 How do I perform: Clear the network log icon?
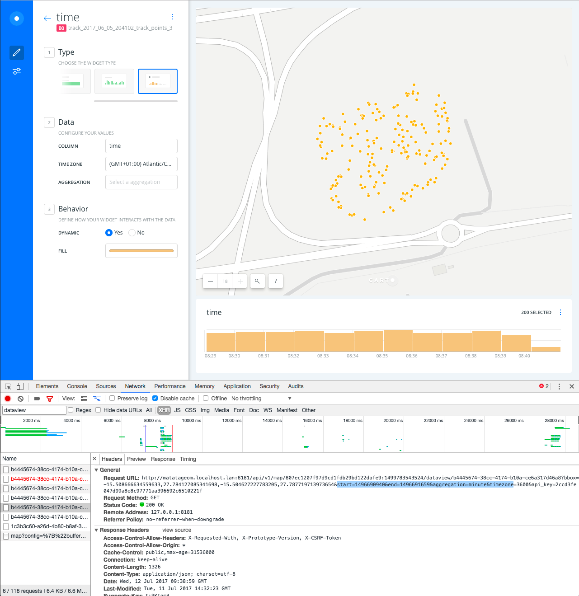tap(20, 399)
